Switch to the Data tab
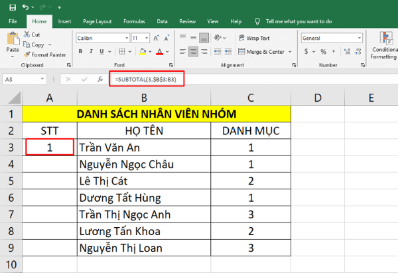Image resolution: width=398 pixels, height=273 pixels. 162,21
